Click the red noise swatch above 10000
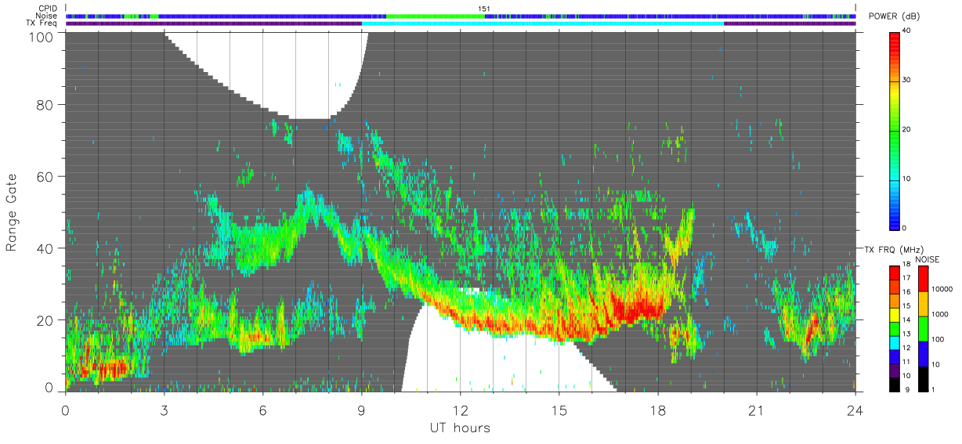 point(924,278)
